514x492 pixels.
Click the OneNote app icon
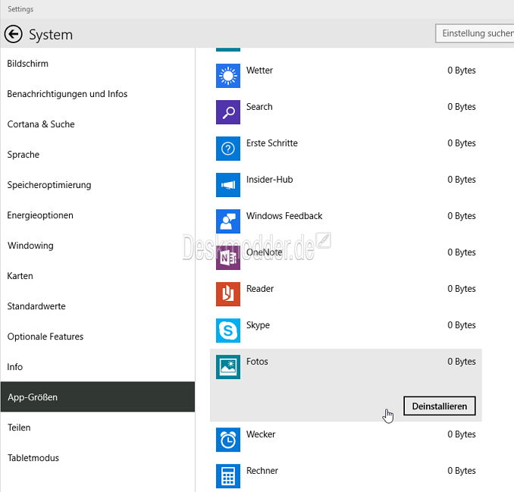click(228, 258)
